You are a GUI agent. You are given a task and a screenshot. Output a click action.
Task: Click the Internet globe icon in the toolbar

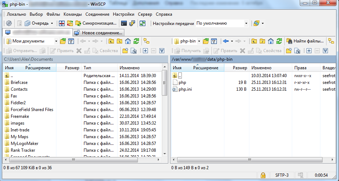point(256,23)
